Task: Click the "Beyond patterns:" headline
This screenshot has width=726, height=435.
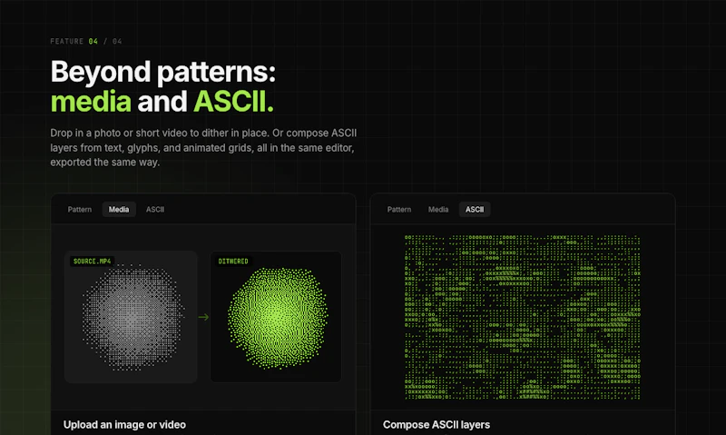Action: coord(163,72)
